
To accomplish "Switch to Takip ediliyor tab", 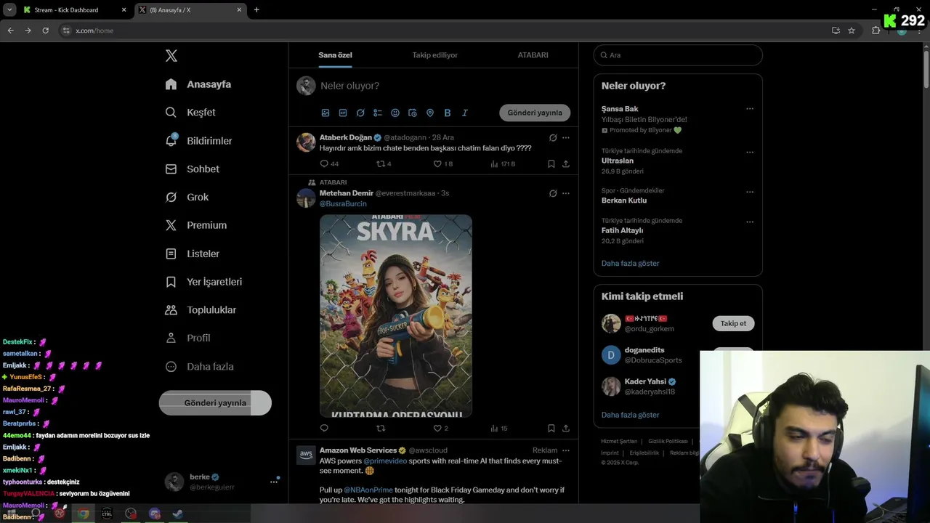I will pos(435,55).
